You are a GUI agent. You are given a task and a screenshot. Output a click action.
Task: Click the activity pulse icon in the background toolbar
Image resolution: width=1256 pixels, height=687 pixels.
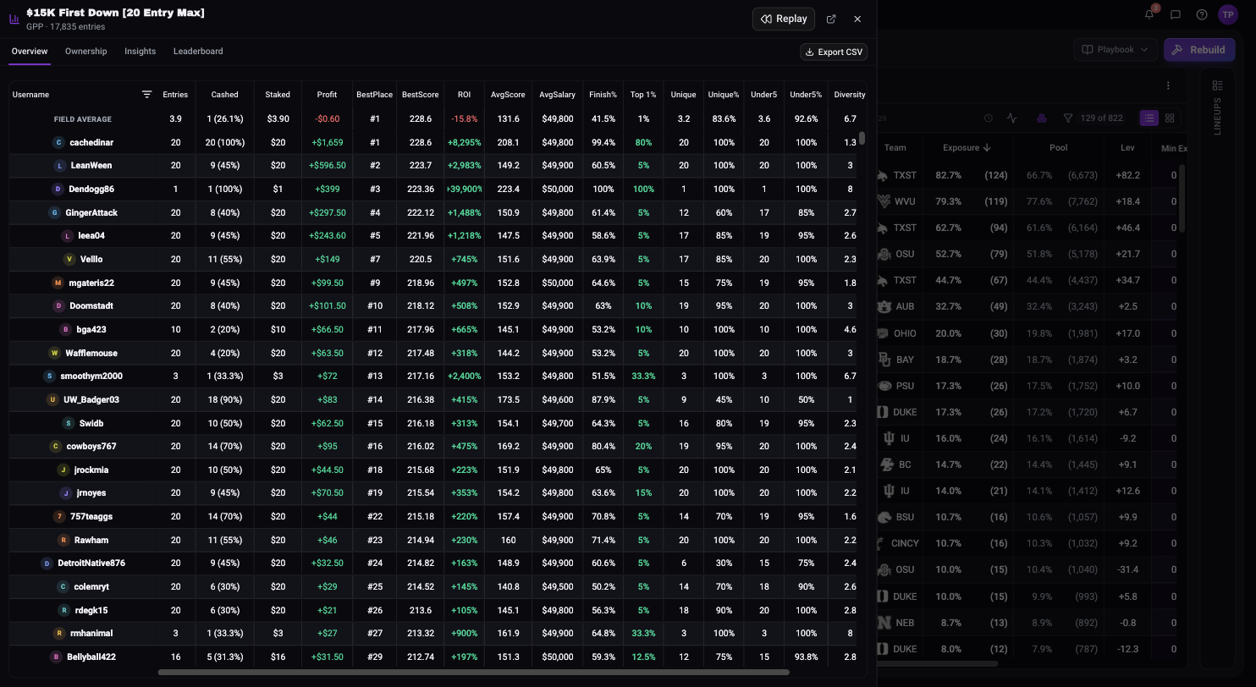point(1012,118)
